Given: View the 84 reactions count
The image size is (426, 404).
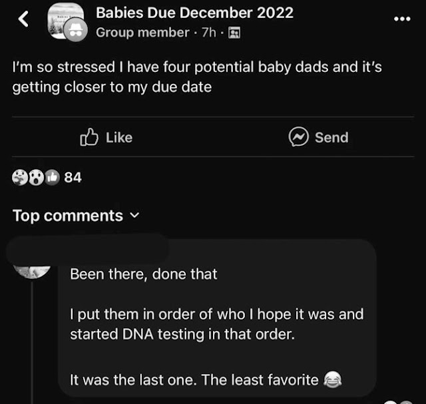Looking at the screenshot, I should 73,178.
